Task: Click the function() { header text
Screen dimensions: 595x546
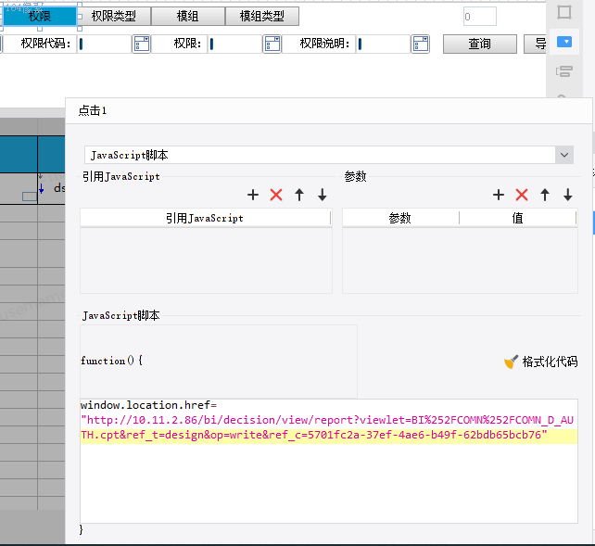Action: pos(111,361)
